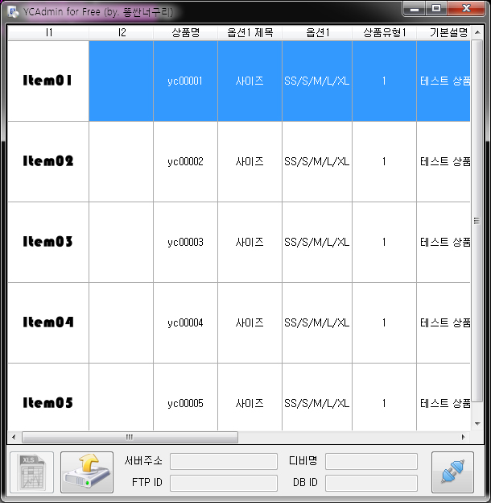Click the upload to server drive icon
Viewport: 491px width, 503px height.
coord(87,472)
